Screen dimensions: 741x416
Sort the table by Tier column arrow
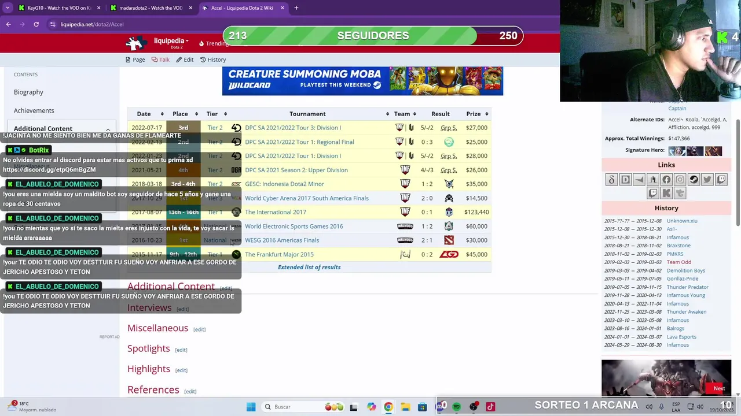coord(225,114)
